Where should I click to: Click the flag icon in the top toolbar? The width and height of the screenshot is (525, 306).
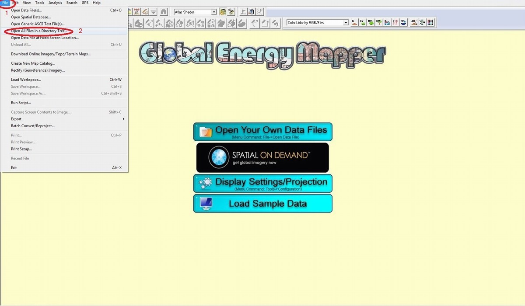tap(243, 12)
